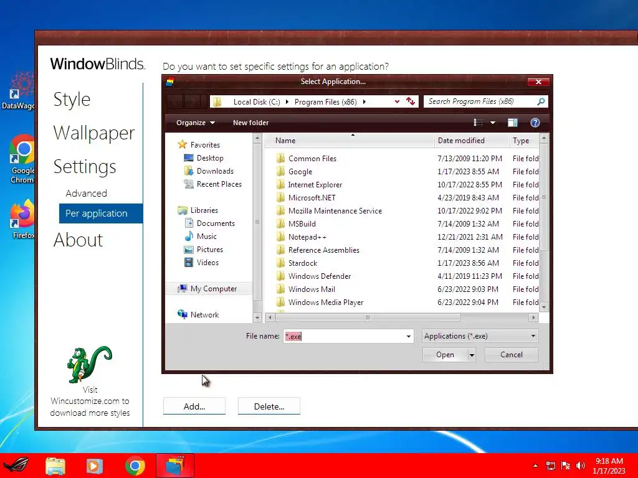Screen dimensions: 638x478
Task: Select the Windows Media Player folder
Action: tap(325, 302)
